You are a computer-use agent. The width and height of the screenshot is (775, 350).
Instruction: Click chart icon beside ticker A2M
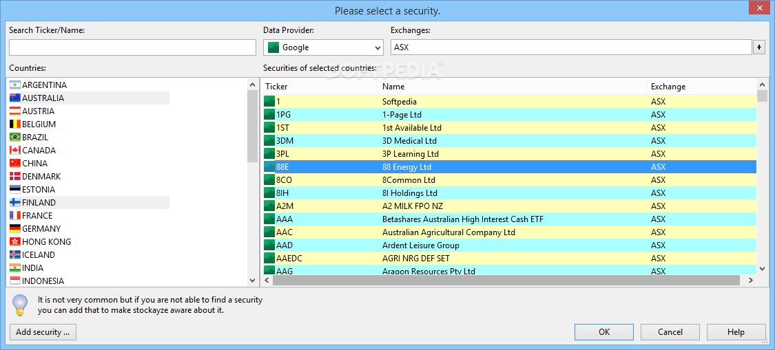tap(269, 206)
